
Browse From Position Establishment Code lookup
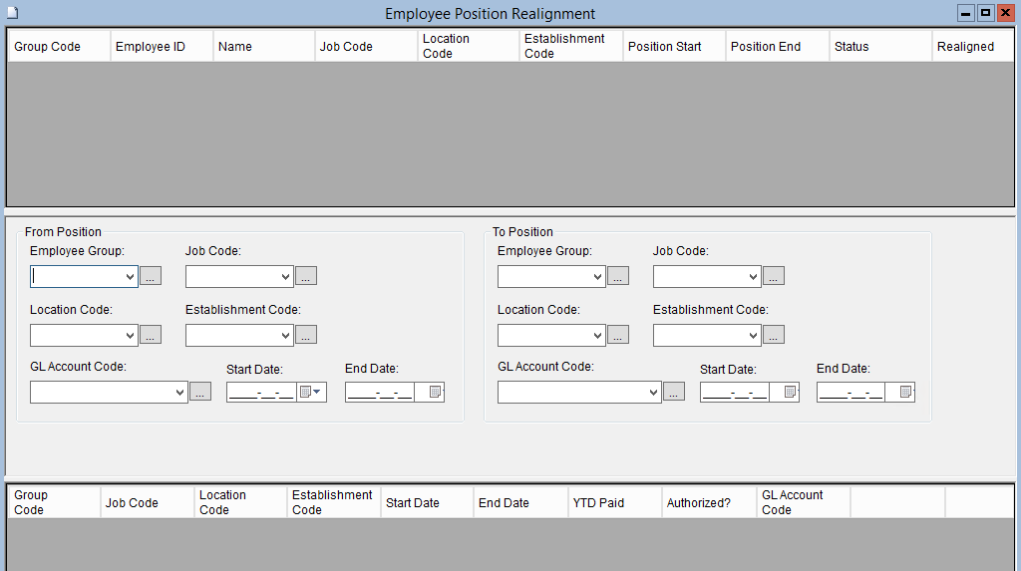tap(306, 336)
